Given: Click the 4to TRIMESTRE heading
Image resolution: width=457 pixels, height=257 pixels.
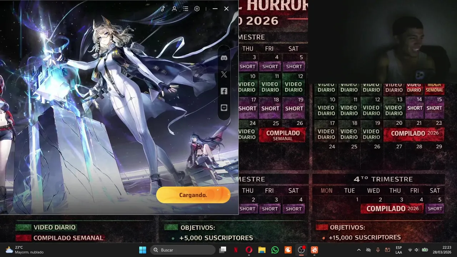Looking at the screenshot, I should pyautogui.click(x=383, y=179).
